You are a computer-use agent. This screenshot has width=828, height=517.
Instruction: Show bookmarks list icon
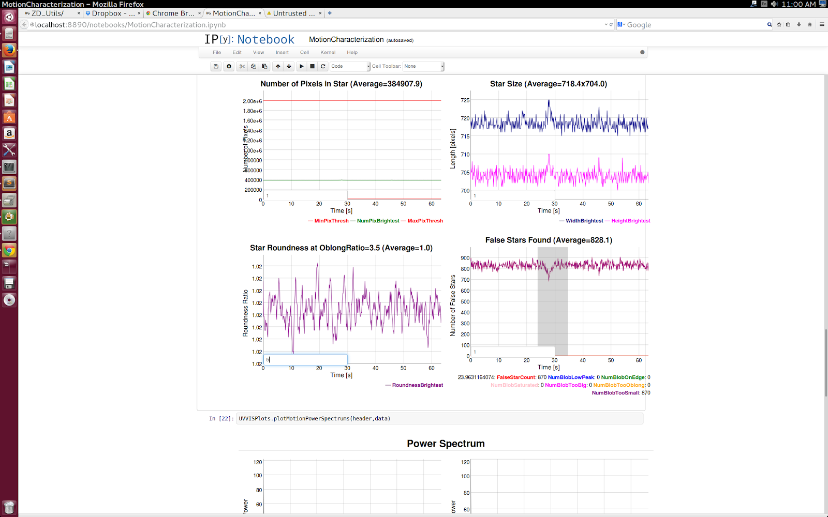pyautogui.click(x=788, y=24)
